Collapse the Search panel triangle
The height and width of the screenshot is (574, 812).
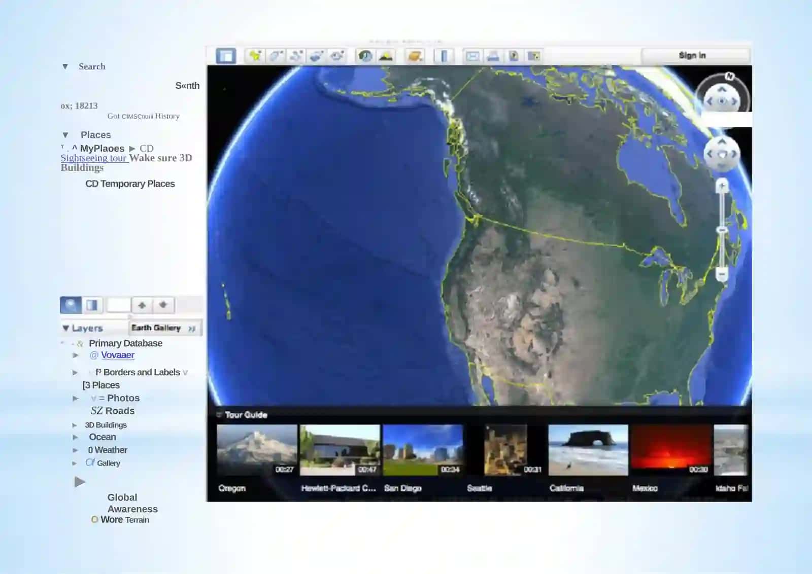click(65, 66)
